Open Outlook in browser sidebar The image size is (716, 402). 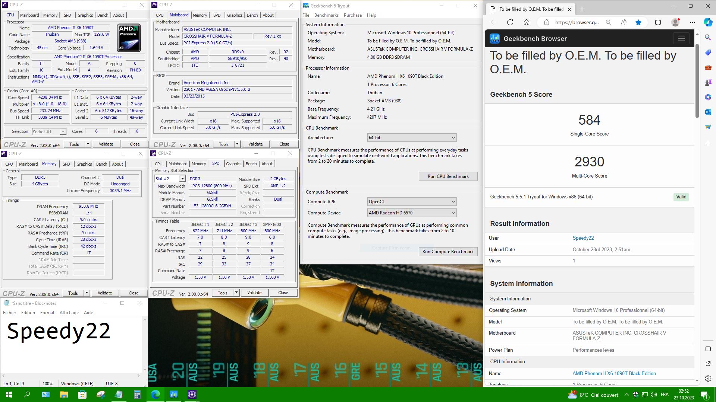[708, 112]
